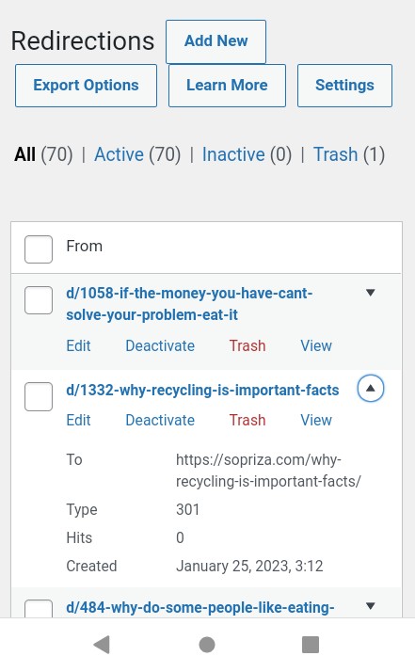Click the Hits value 0
This screenshot has width=415, height=672.
tap(180, 537)
